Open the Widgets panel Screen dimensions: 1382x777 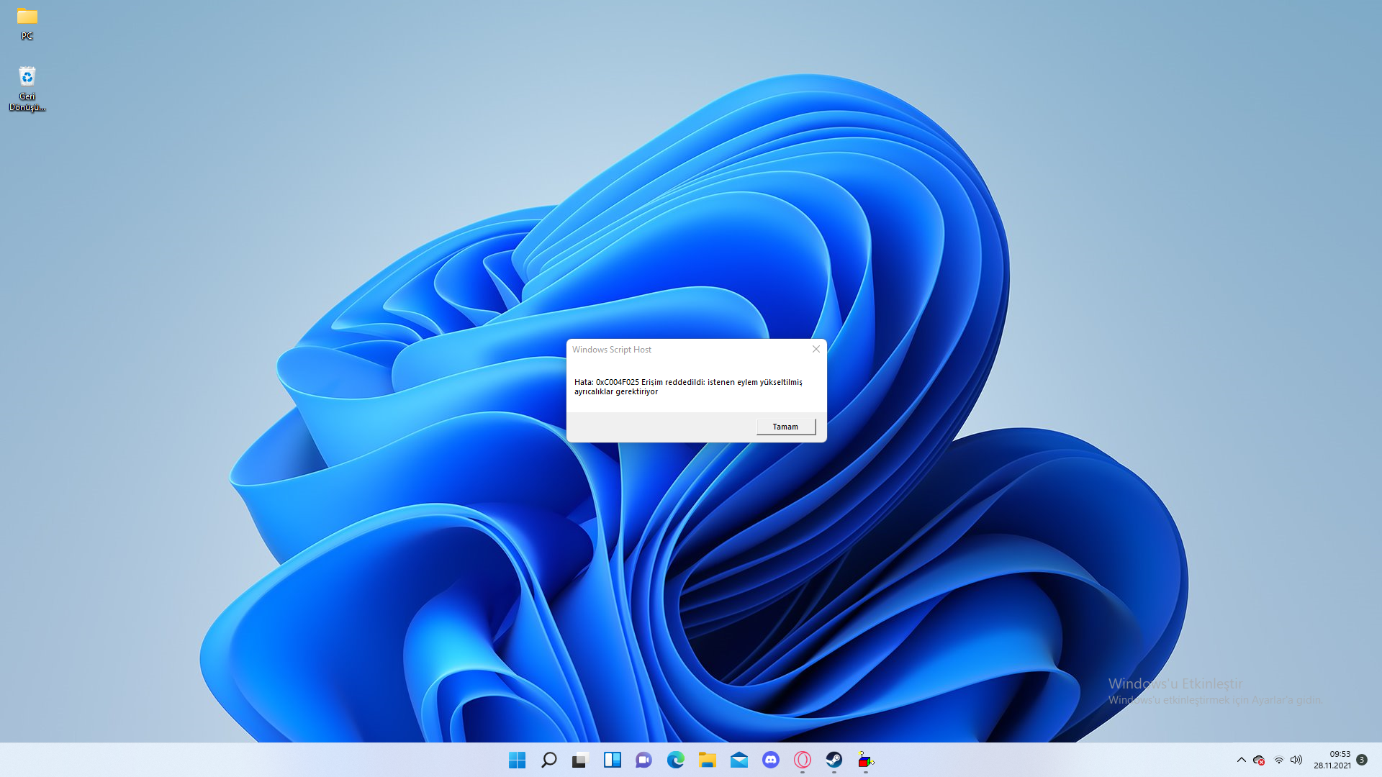tap(612, 760)
